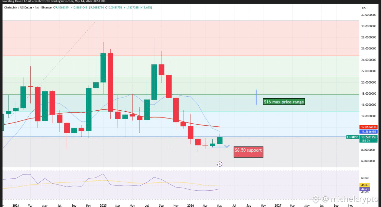Open the USD currency selector
Viewport: 381px width, 207px height.
[x=365, y=8]
